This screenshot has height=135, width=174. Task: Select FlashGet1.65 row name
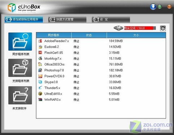(x=54, y=53)
